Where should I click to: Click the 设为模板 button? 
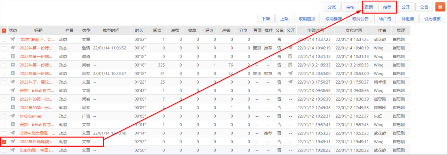pyautogui.click(x=432, y=19)
